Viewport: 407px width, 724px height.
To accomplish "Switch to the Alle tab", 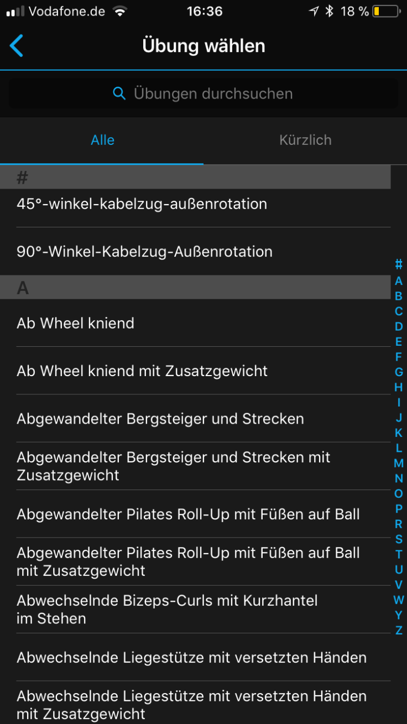I will point(102,140).
